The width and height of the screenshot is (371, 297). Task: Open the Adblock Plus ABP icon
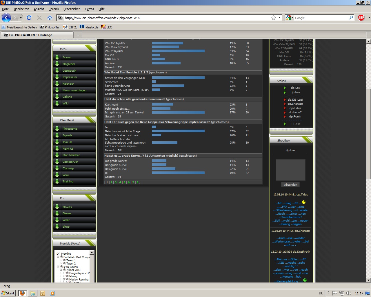(x=361, y=18)
